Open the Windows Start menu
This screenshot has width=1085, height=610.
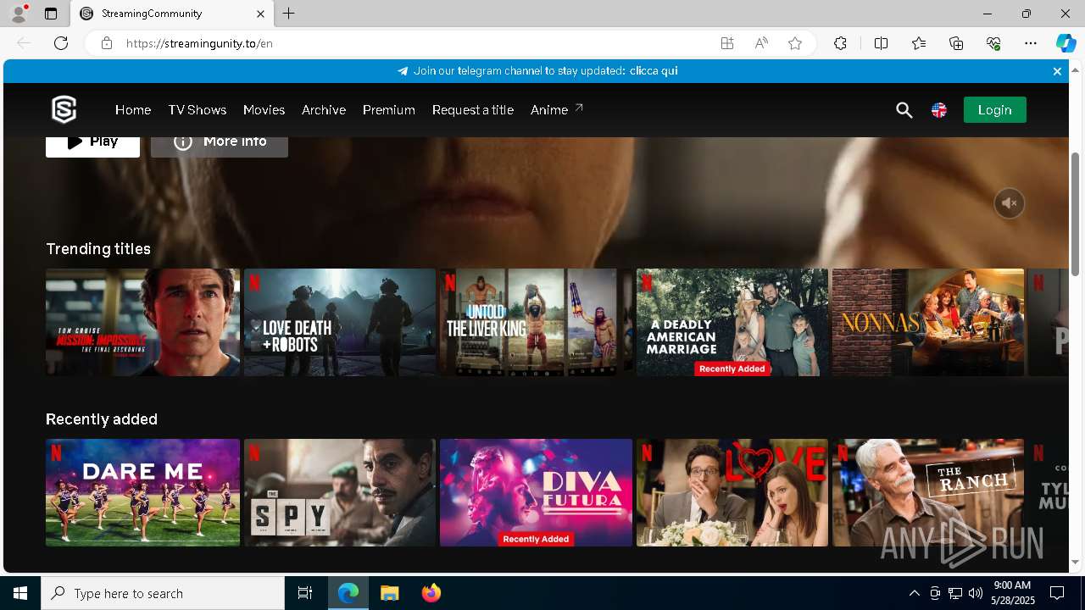coord(20,593)
